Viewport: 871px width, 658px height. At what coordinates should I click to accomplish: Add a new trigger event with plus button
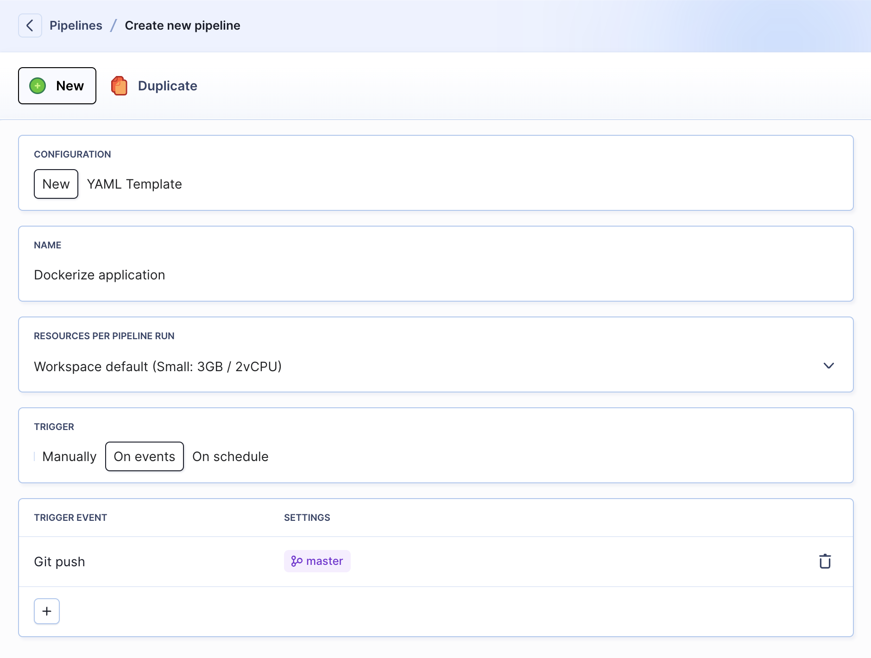47,611
